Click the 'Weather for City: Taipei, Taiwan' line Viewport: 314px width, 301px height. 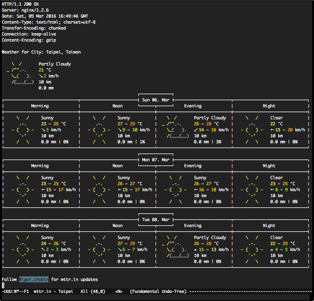pos(41,52)
